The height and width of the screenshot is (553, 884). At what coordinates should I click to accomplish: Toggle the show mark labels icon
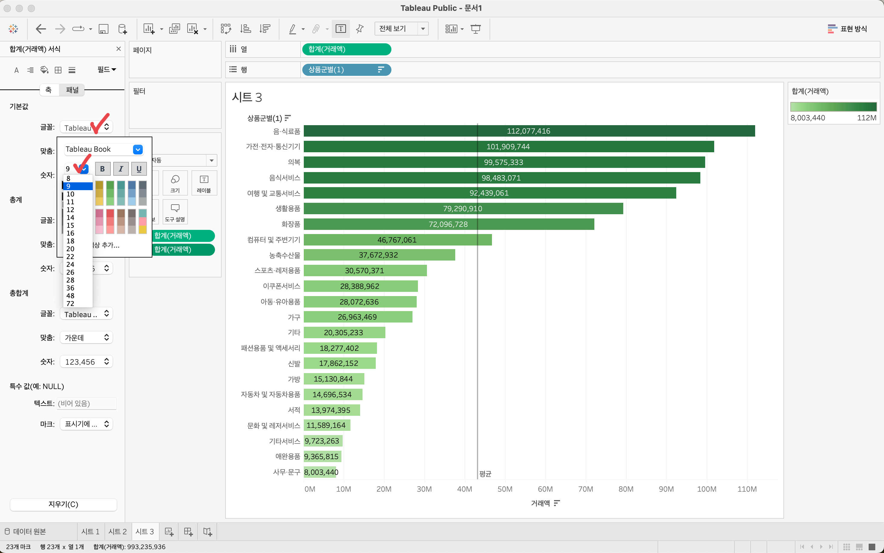coord(340,29)
